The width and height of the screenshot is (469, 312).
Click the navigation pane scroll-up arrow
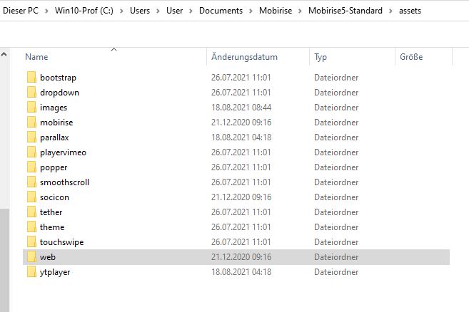coord(4,54)
